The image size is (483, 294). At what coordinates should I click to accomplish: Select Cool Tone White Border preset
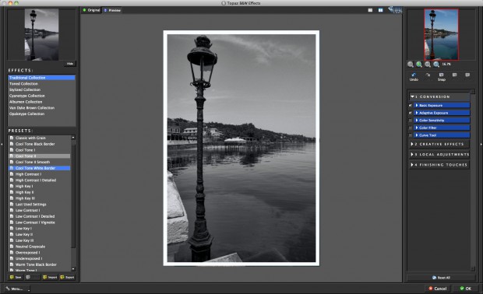point(40,168)
